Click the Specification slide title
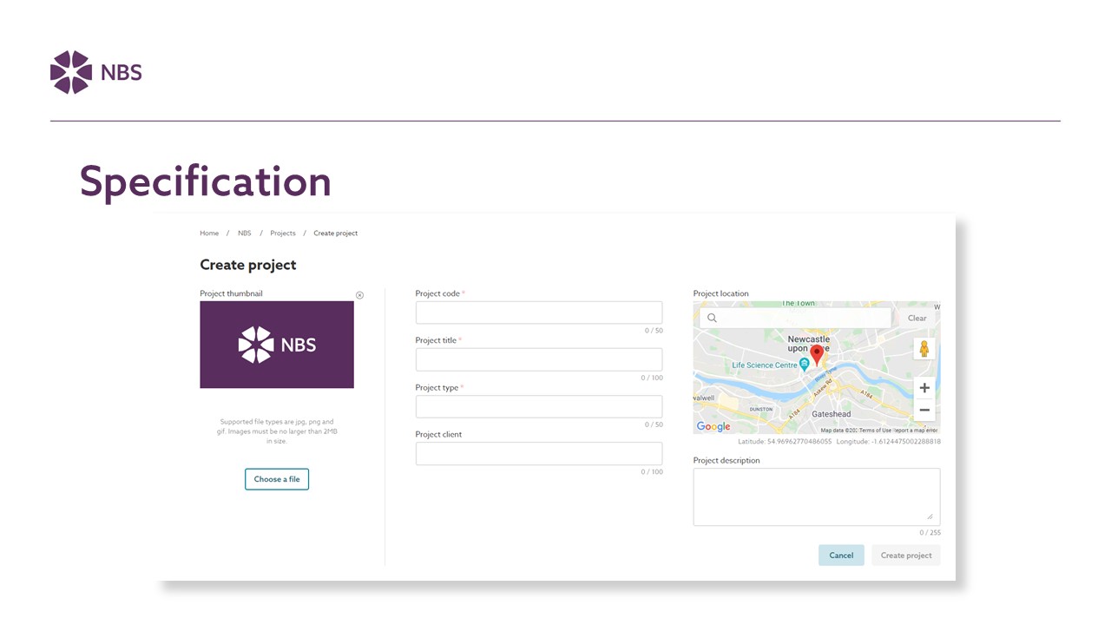Viewport: 1111px width, 625px height. click(206, 181)
